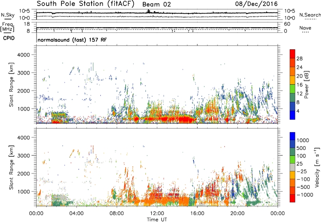Click the 'Time UT' axis title
Viewport: 321px width, 222px height.
pyautogui.click(x=157, y=220)
